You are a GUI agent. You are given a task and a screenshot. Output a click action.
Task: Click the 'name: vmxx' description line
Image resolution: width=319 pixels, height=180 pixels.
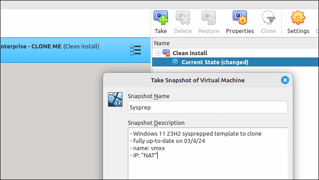click(x=147, y=148)
